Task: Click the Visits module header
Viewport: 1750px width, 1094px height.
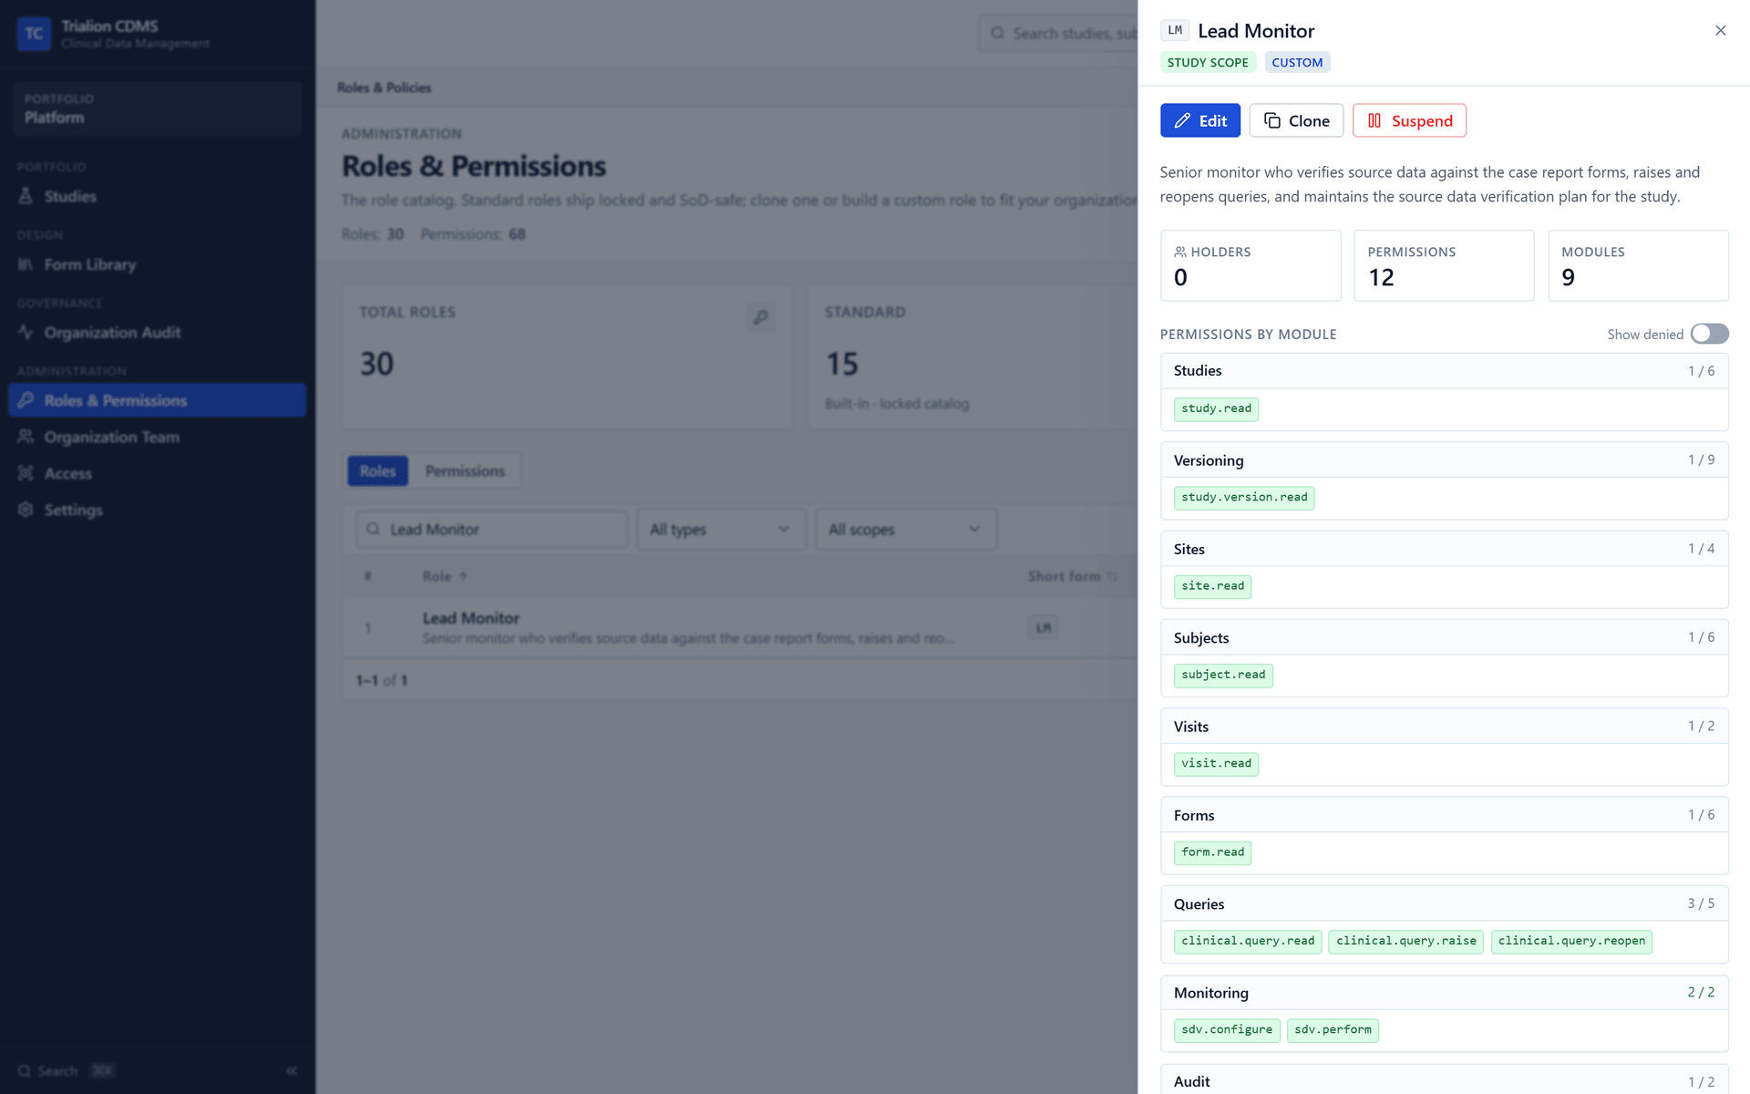Action: 1444,727
